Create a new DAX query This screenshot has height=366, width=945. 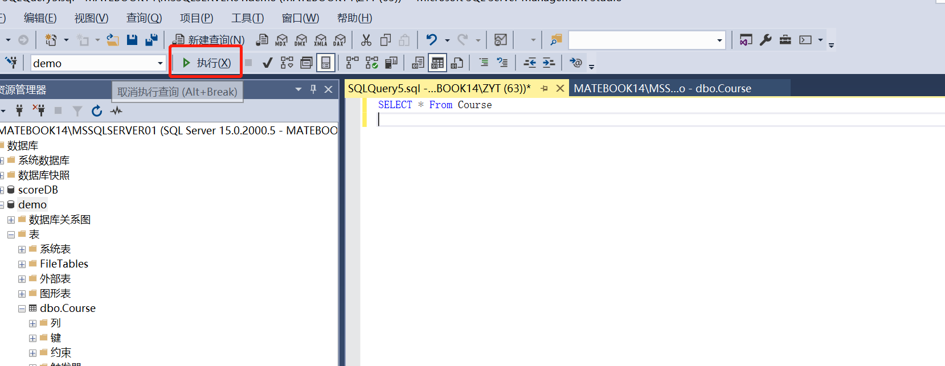pyautogui.click(x=339, y=40)
